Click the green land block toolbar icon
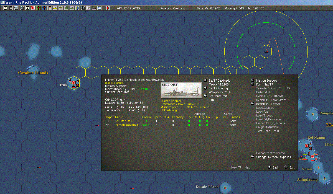The image size is (333, 194). tap(66, 8)
